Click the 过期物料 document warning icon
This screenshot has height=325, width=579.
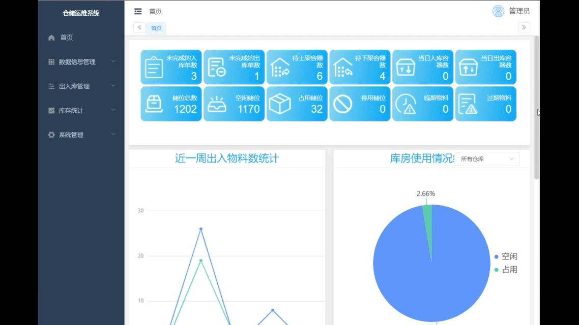click(468, 104)
